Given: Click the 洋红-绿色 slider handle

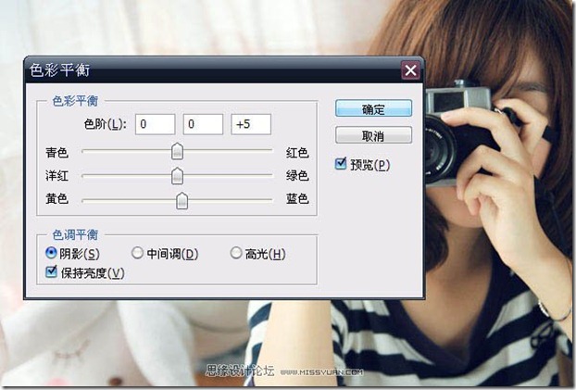Looking at the screenshot, I should 178,176.
